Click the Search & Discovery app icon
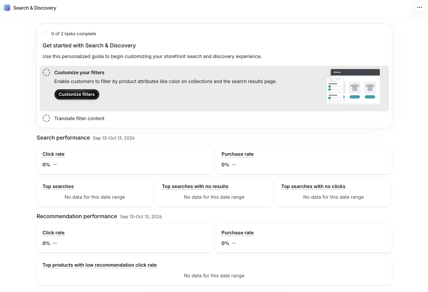This screenshot has width=428, height=292. tap(7, 8)
